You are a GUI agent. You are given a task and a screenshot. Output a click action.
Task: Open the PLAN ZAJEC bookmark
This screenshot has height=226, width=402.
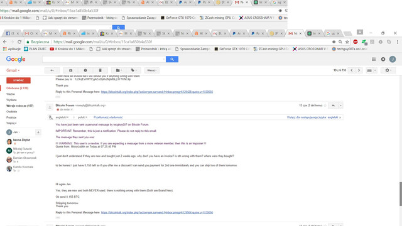pos(35,49)
